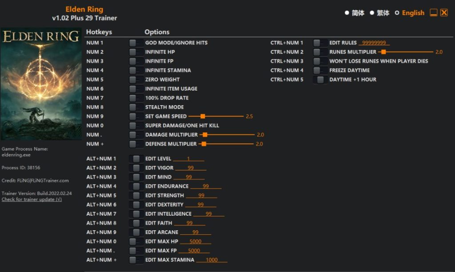Click Edit Arcane value field
Screen dimensions: 455x272
click(196, 233)
